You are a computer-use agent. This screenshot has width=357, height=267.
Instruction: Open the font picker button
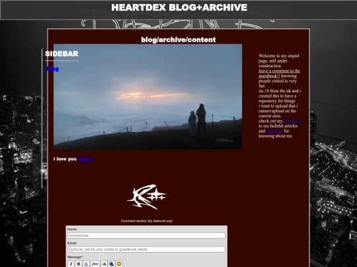95,264
